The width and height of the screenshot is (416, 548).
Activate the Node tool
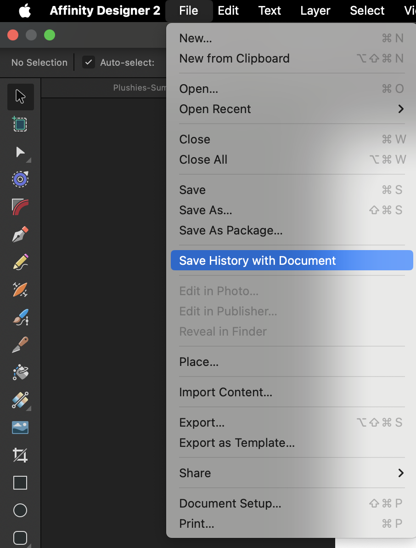click(x=20, y=152)
